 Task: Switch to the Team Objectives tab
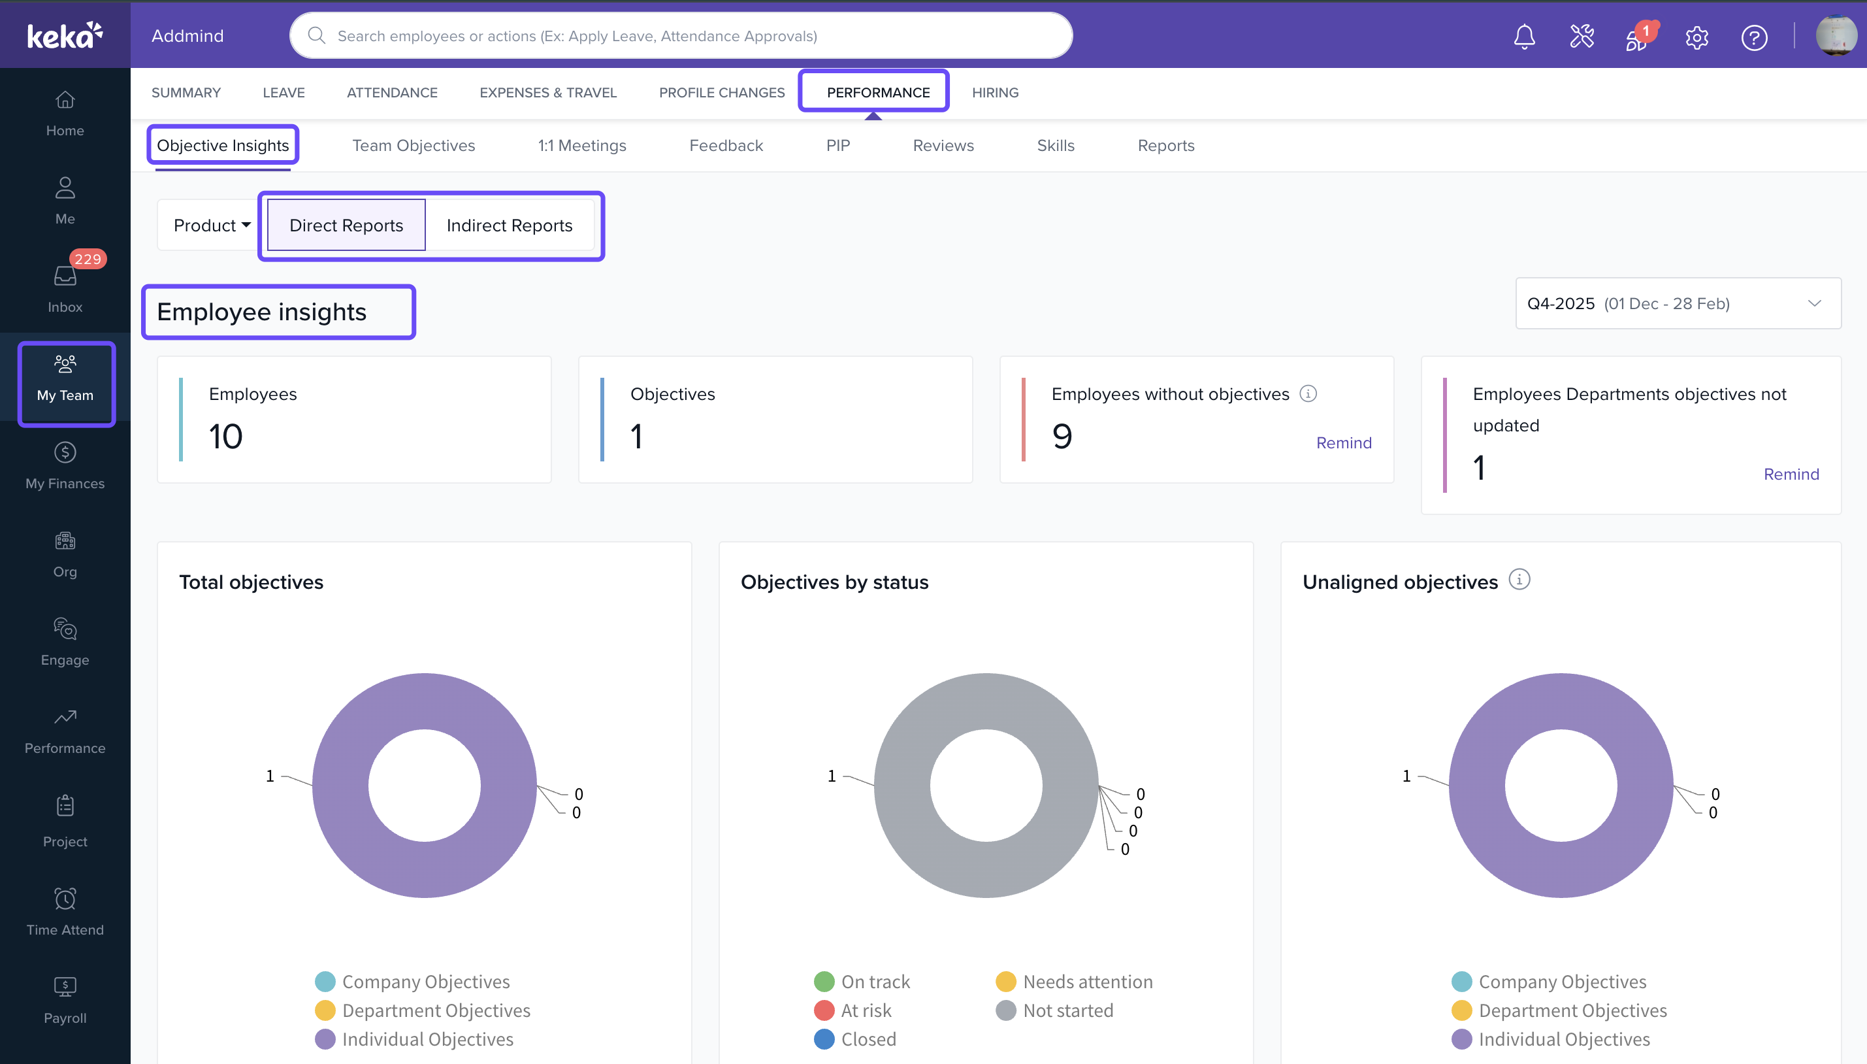[x=414, y=146]
